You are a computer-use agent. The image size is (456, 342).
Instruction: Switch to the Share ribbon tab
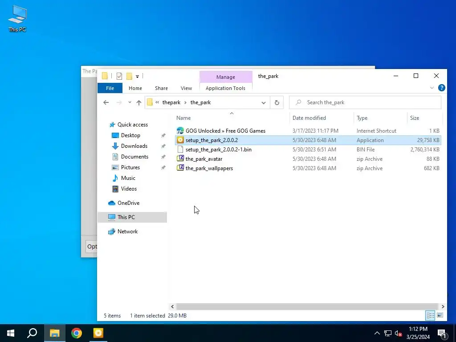pos(161,88)
